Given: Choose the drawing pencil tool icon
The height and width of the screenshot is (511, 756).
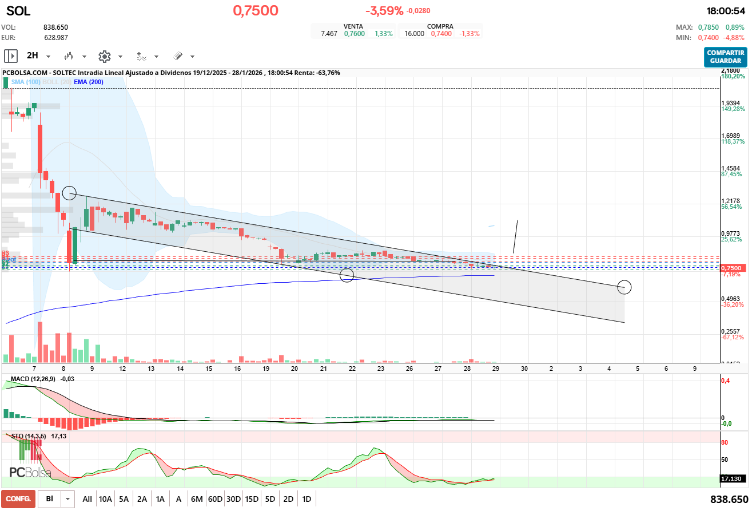Looking at the screenshot, I should tap(178, 56).
